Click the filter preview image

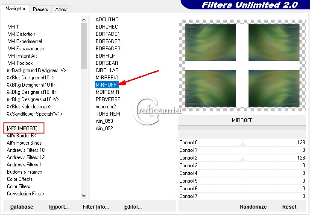pyautogui.click(x=242, y=65)
